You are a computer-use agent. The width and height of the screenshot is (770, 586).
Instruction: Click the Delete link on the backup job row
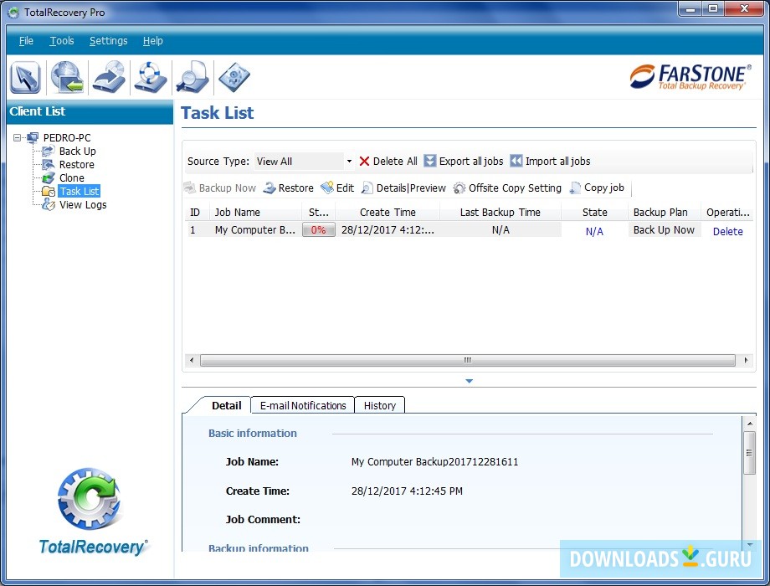(x=727, y=229)
